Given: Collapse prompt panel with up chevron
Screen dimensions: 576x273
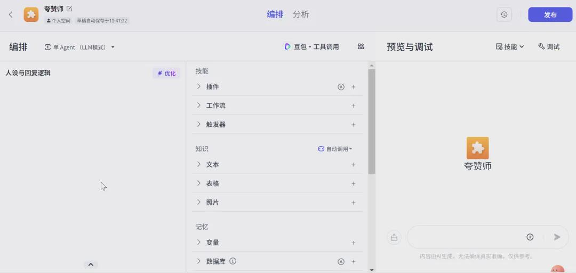Looking at the screenshot, I should (x=91, y=264).
